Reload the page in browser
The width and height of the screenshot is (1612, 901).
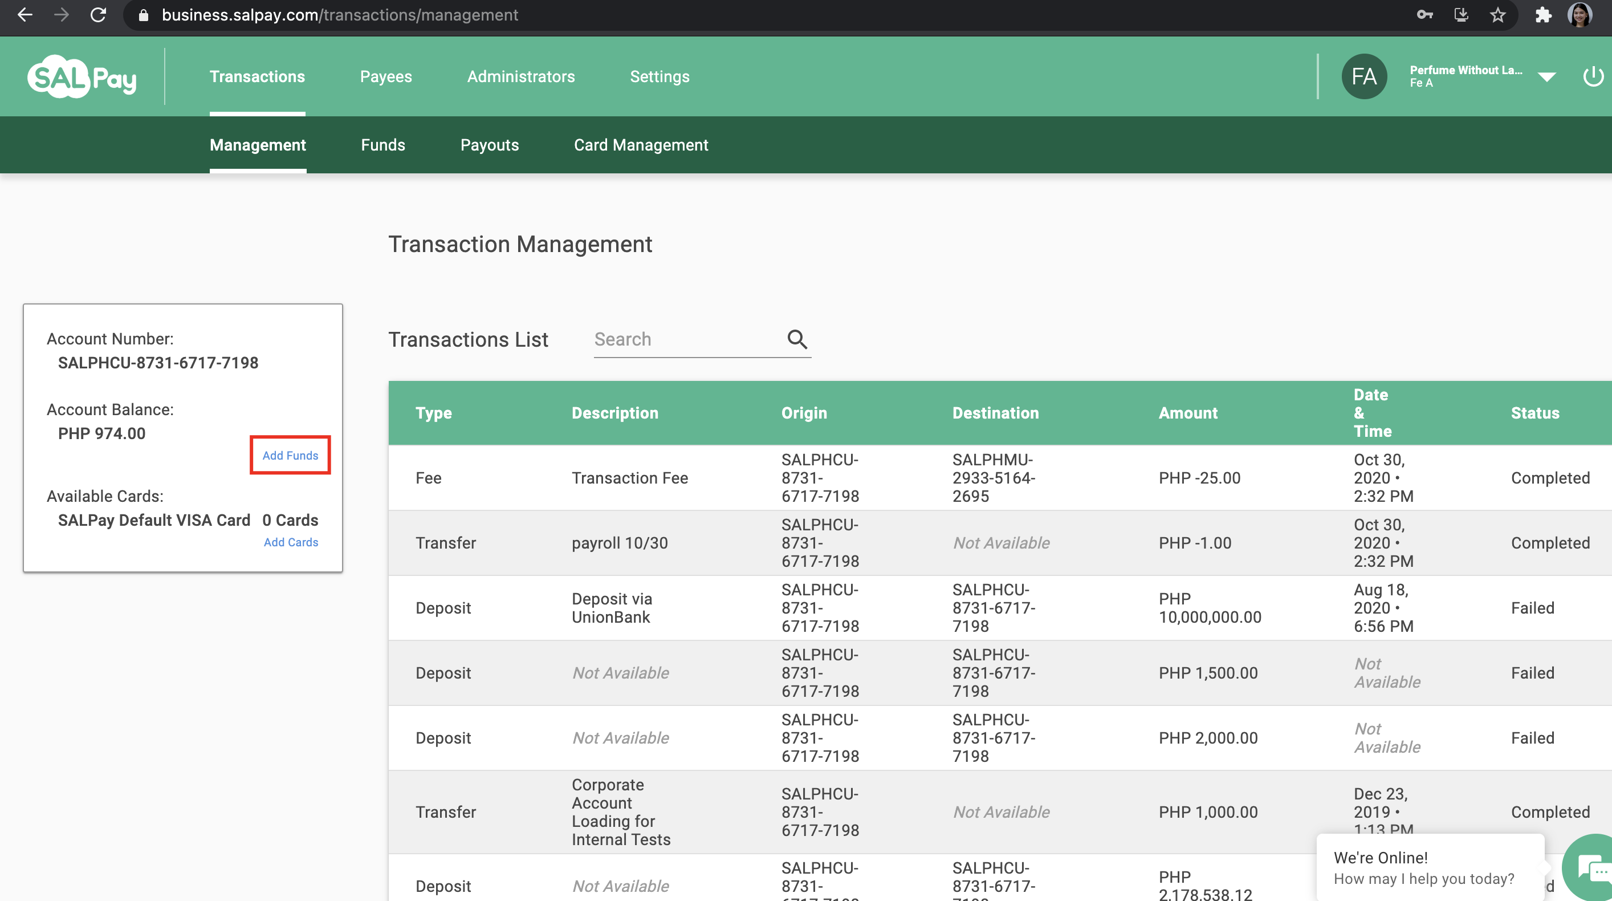(x=98, y=15)
